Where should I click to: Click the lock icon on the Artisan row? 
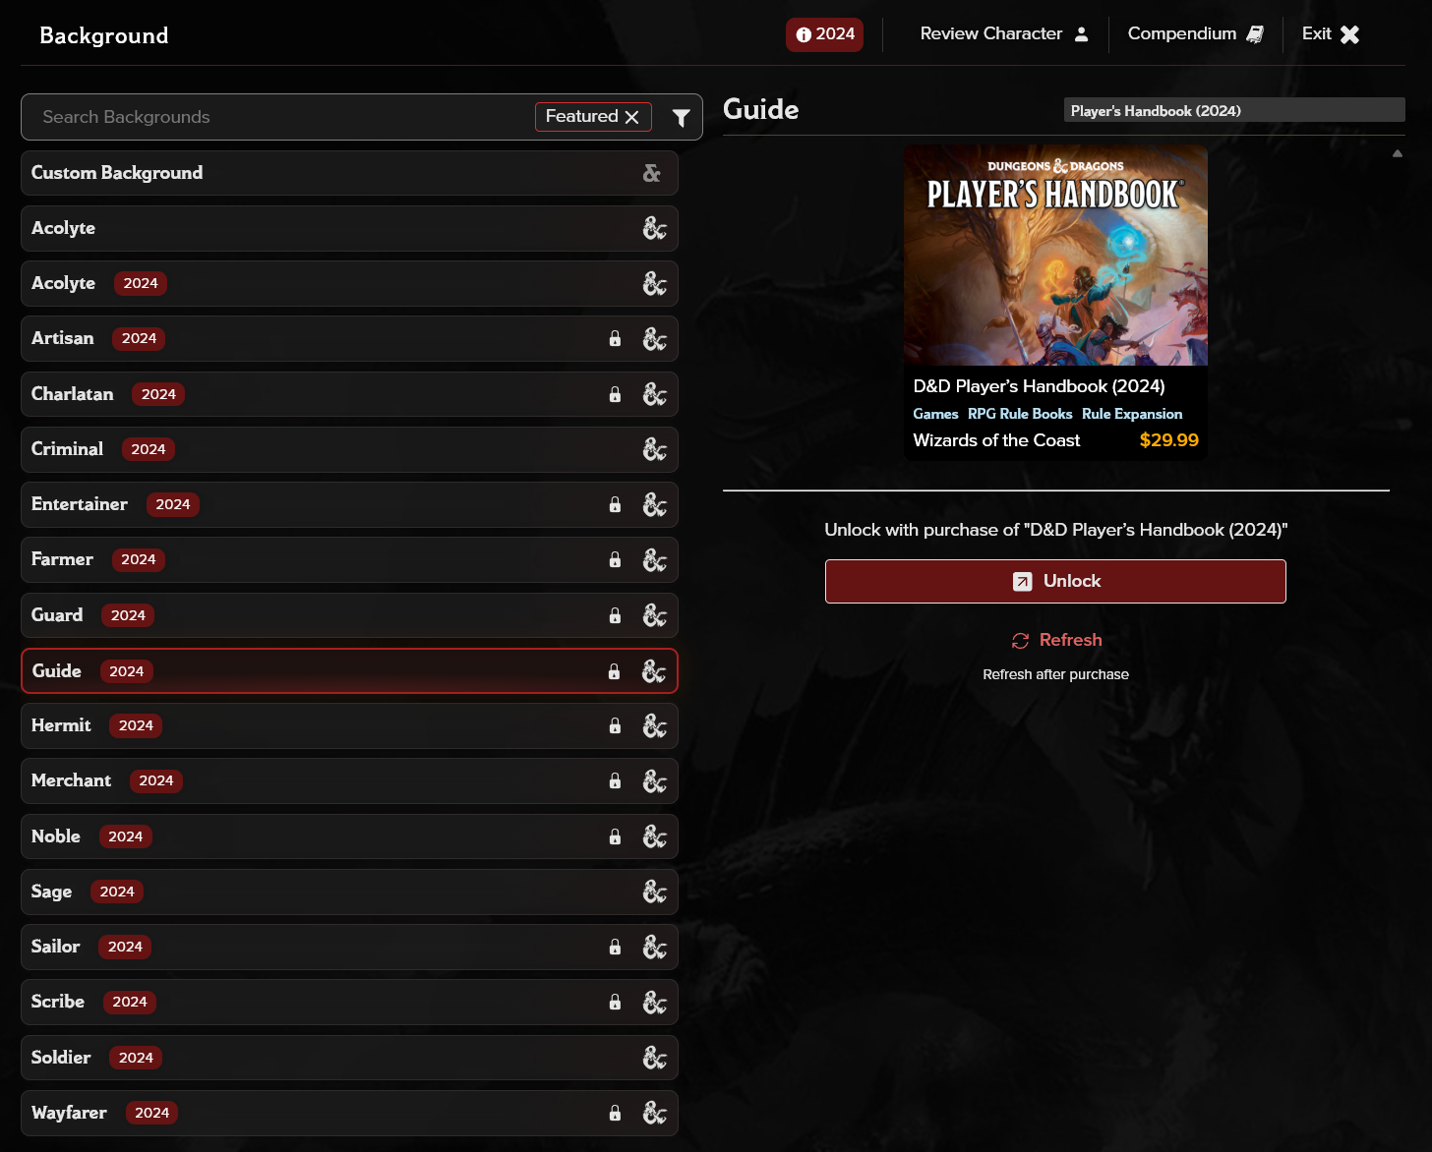(x=615, y=339)
